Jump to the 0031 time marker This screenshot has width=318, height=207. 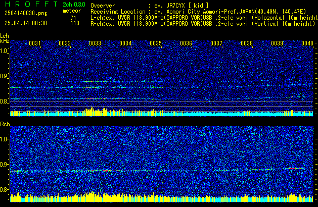[35, 43]
